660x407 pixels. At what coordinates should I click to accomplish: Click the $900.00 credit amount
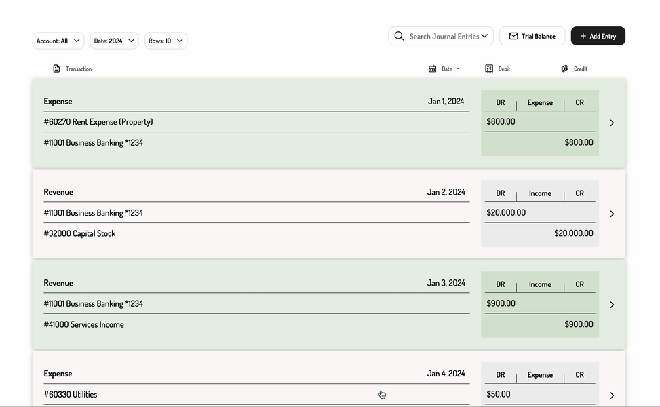[x=579, y=324]
